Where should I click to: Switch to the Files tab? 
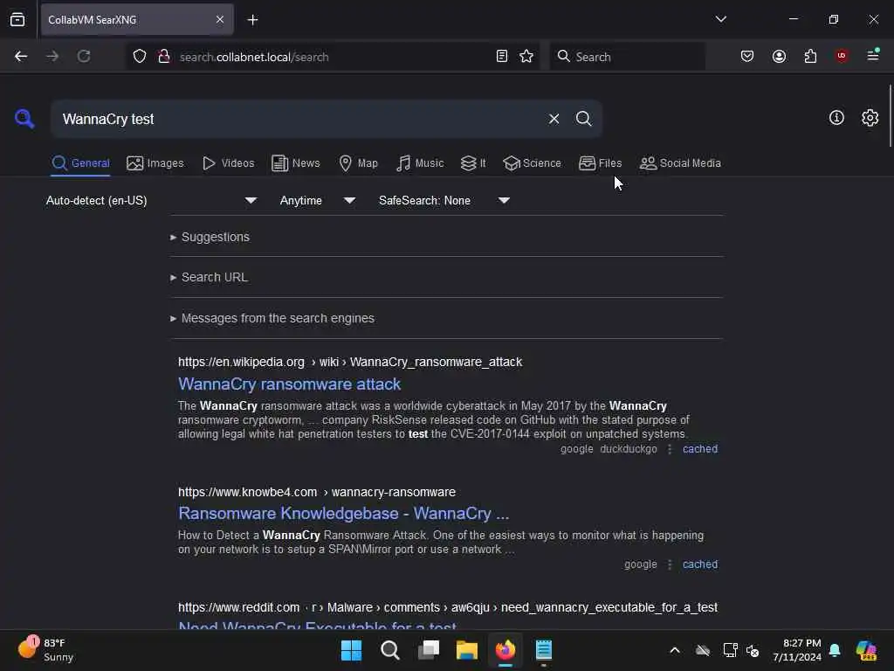[x=600, y=163]
